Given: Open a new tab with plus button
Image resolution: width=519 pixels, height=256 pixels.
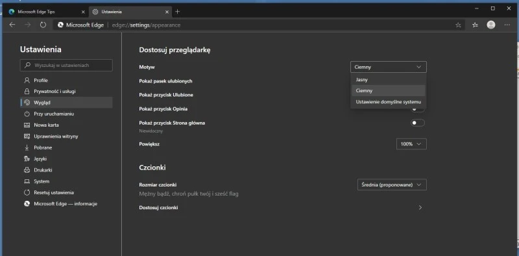Looking at the screenshot, I should click(177, 12).
